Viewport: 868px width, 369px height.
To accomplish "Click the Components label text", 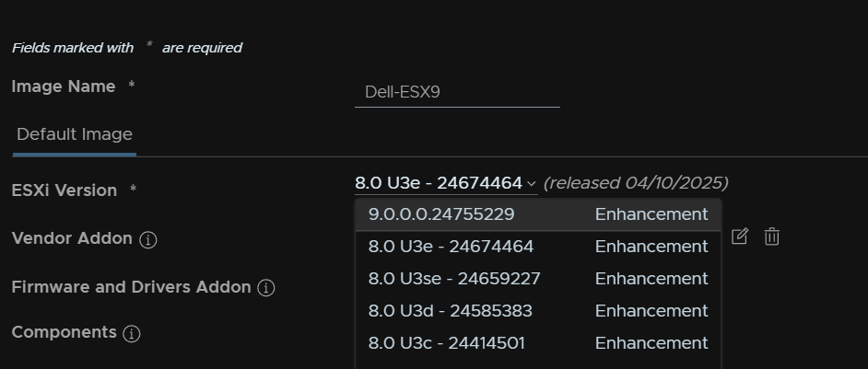I will (65, 332).
